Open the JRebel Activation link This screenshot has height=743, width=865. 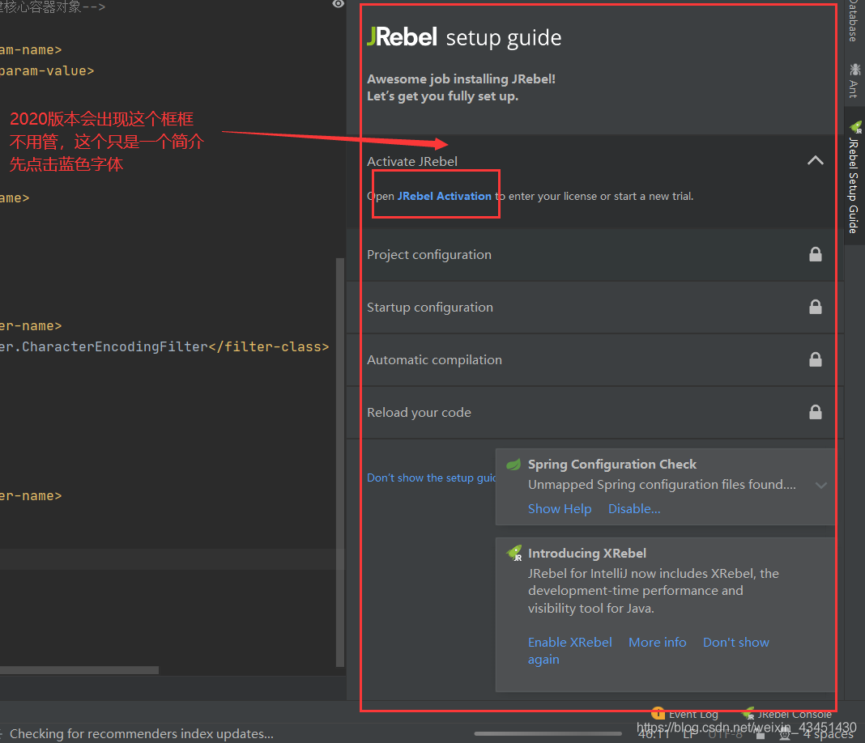[x=444, y=196]
